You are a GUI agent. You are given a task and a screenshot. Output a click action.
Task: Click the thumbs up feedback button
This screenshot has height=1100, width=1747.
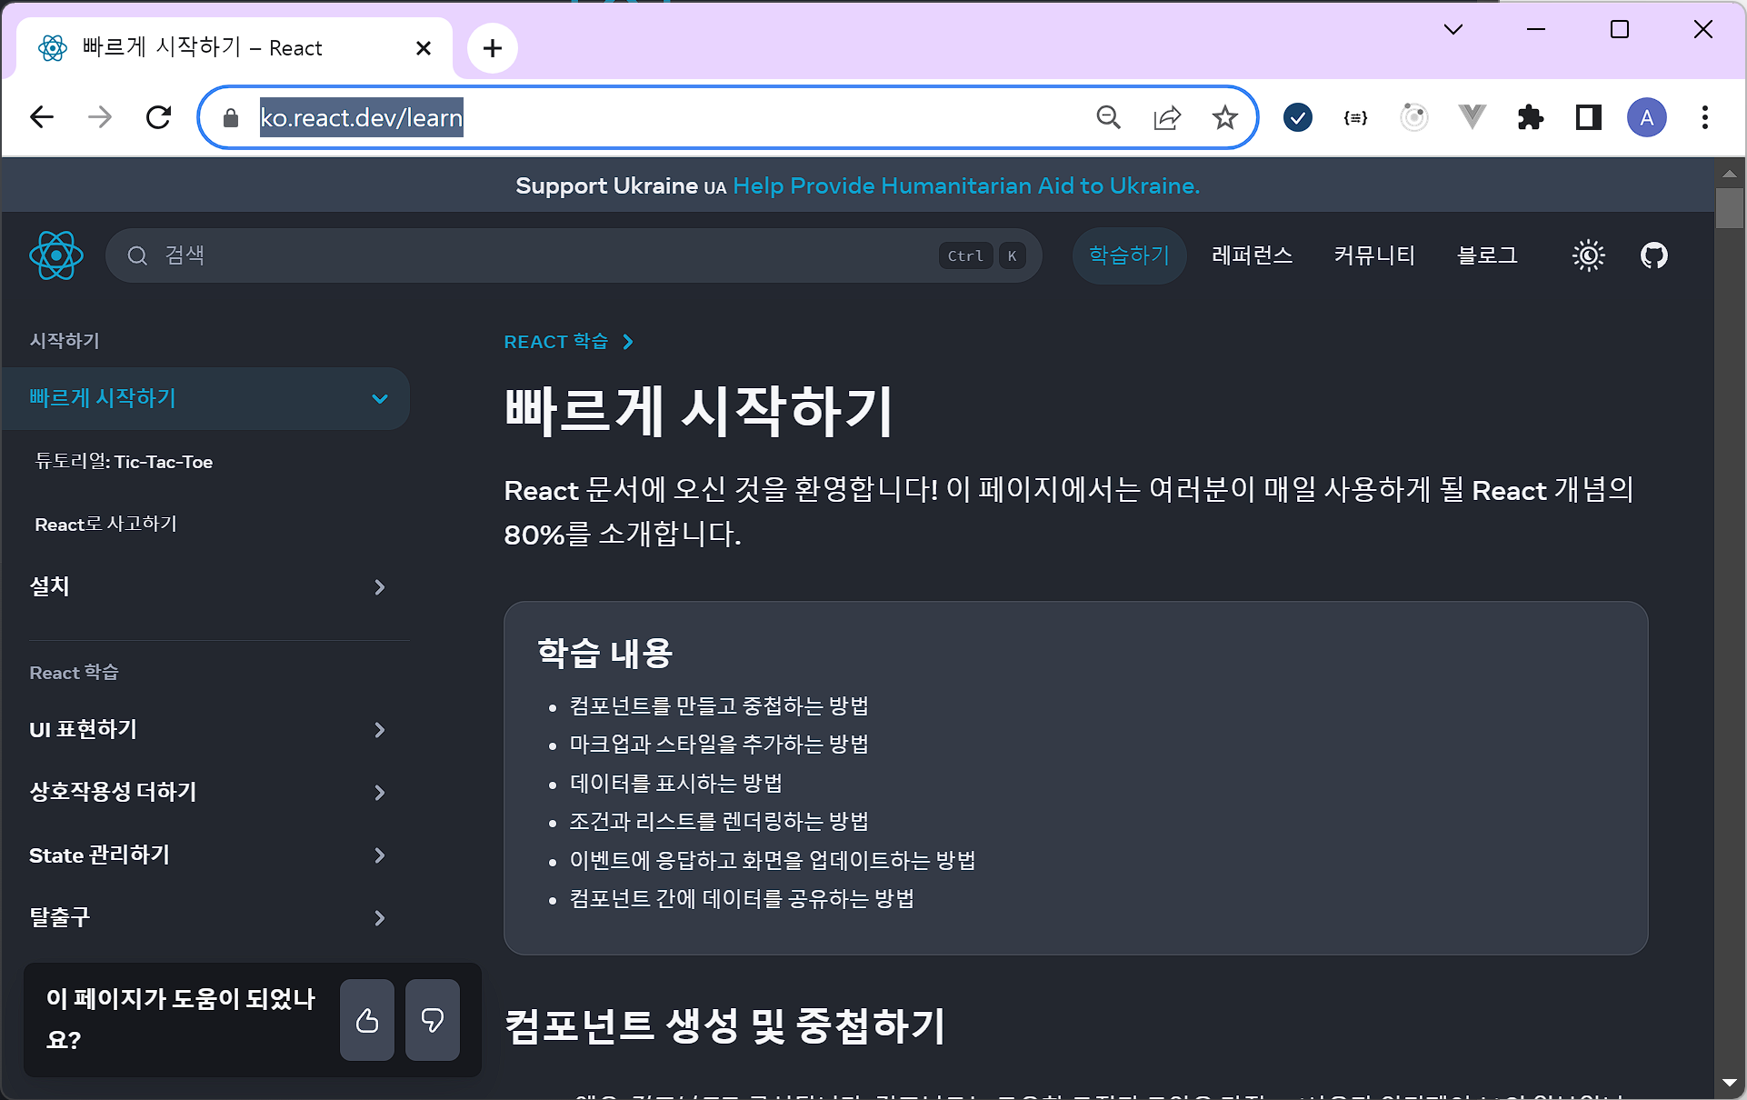[x=367, y=1020]
